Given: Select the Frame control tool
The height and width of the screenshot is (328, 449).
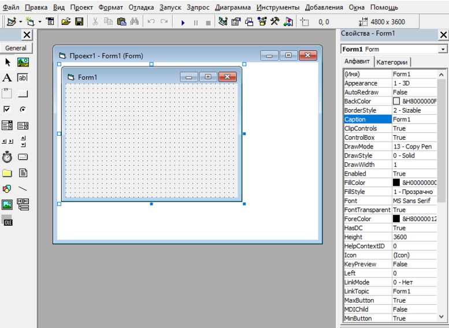Looking at the screenshot, I should [7, 94].
